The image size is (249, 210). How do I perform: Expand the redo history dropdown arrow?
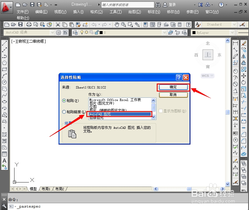click(110, 25)
